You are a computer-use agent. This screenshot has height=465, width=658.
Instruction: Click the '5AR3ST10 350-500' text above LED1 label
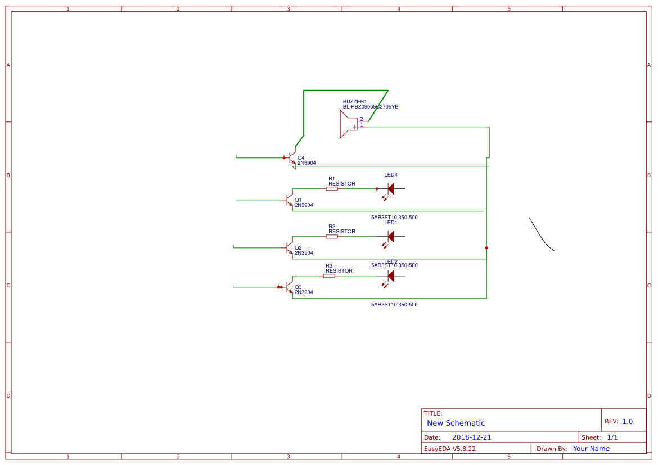click(x=394, y=218)
